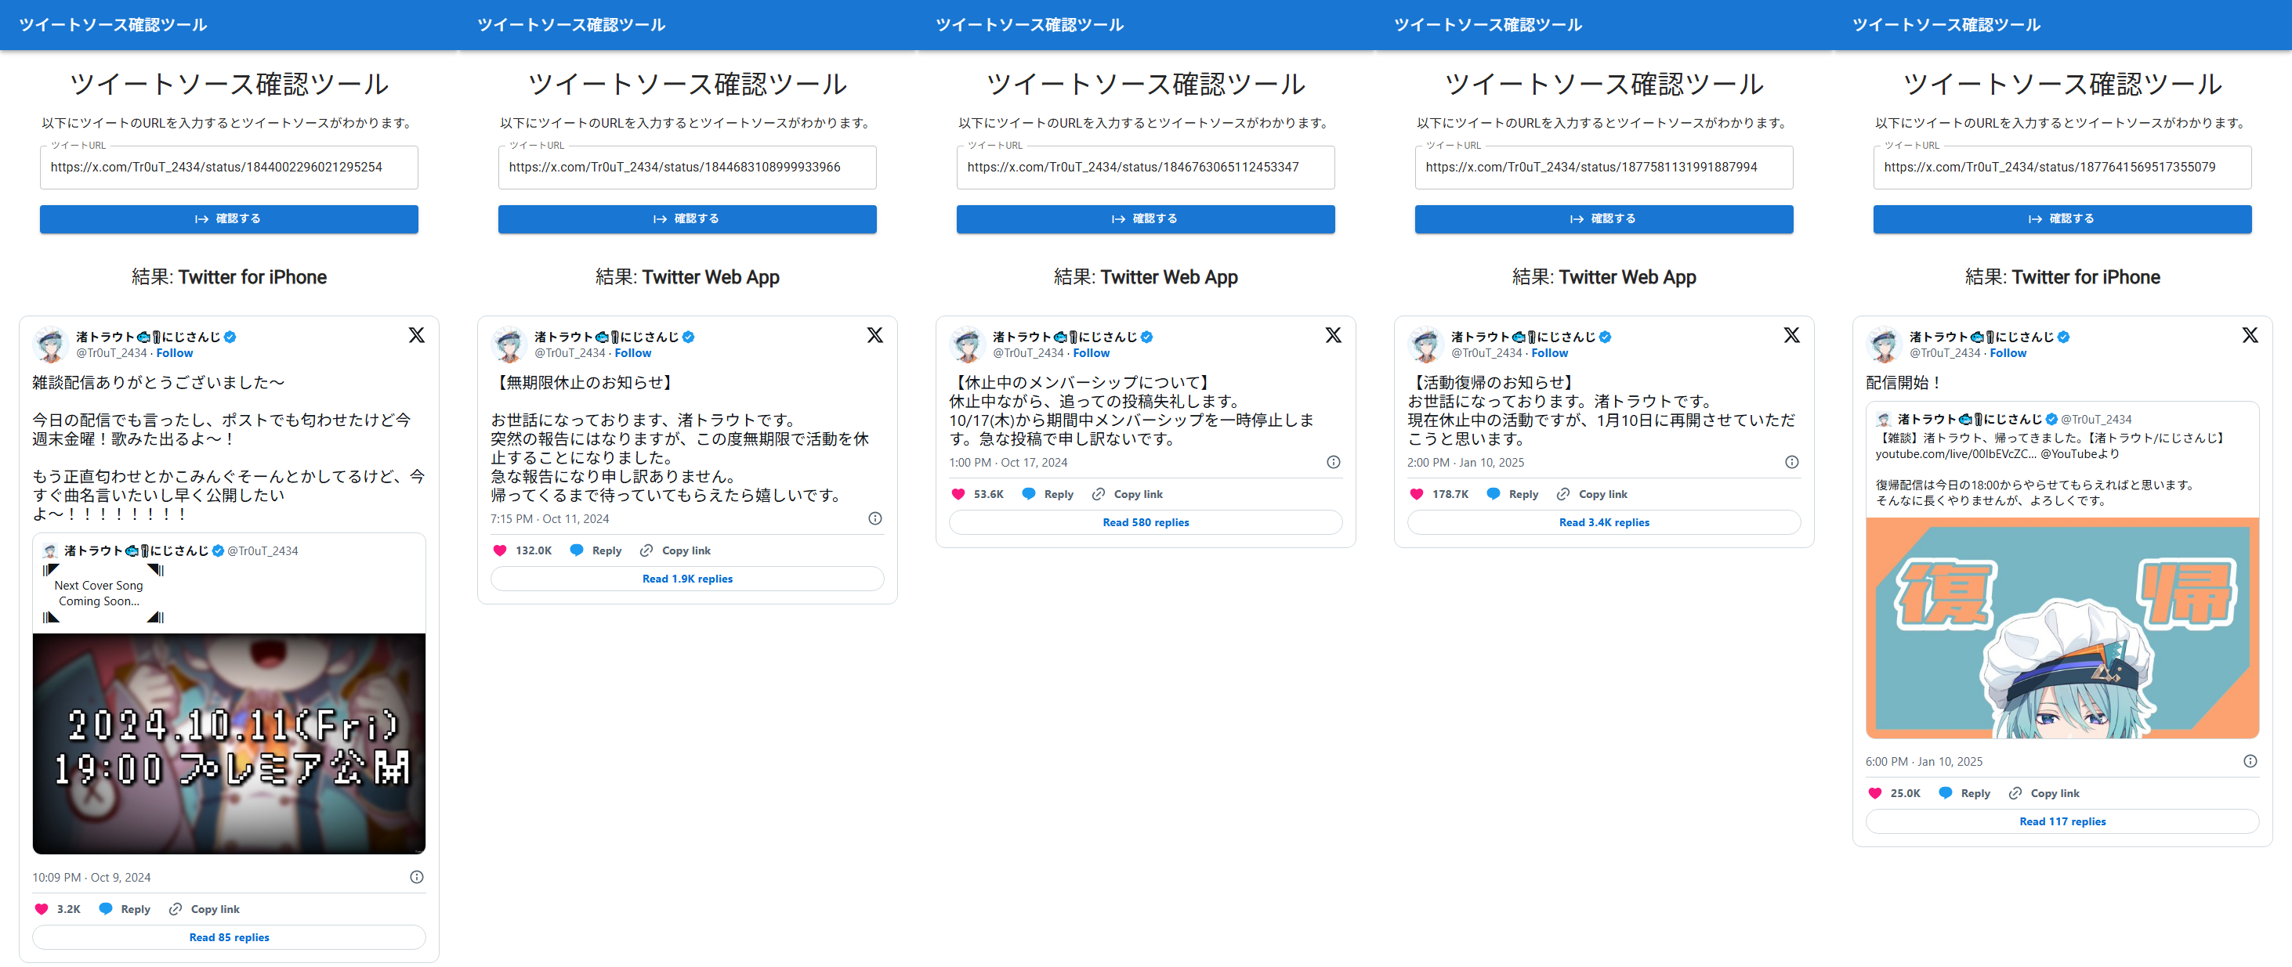The height and width of the screenshot is (967, 2292).
Task: Open Read 580 replies
Action: pyautogui.click(x=1145, y=522)
